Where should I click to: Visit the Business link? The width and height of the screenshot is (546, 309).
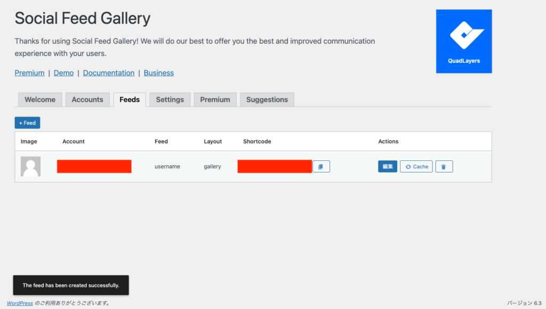pos(158,73)
